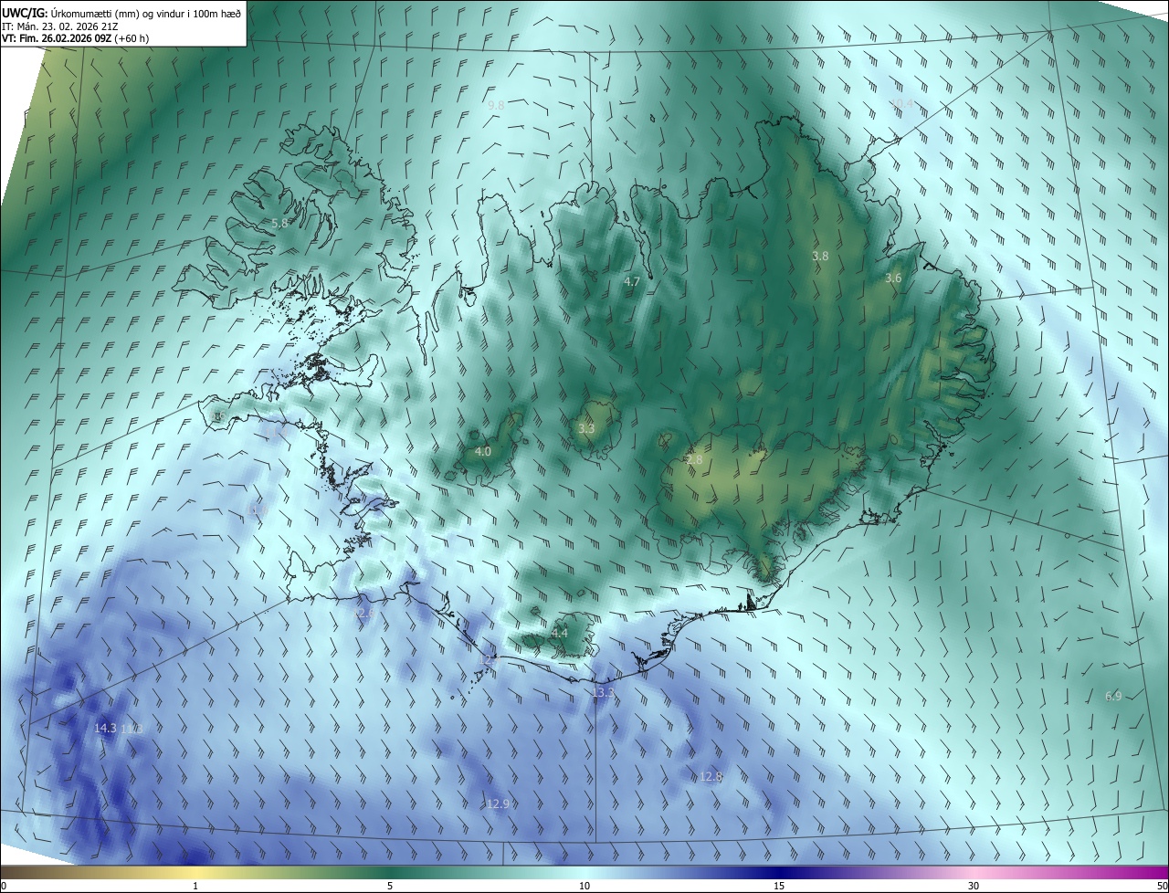Click the valid time 'VT: Fim. 26.02.2026 09Z (+60 h)'
1169x893 pixels.
click(x=76, y=38)
